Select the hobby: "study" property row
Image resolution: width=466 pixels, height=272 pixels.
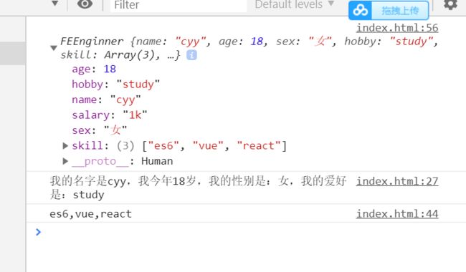tap(115, 84)
